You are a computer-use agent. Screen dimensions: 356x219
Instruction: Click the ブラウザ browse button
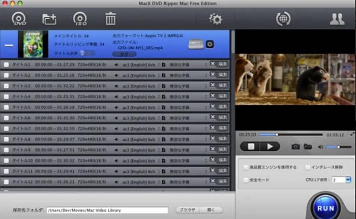(x=187, y=210)
